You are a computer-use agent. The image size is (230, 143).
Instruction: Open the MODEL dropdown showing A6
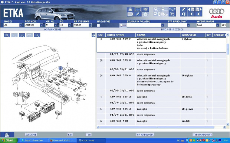(21, 25)
